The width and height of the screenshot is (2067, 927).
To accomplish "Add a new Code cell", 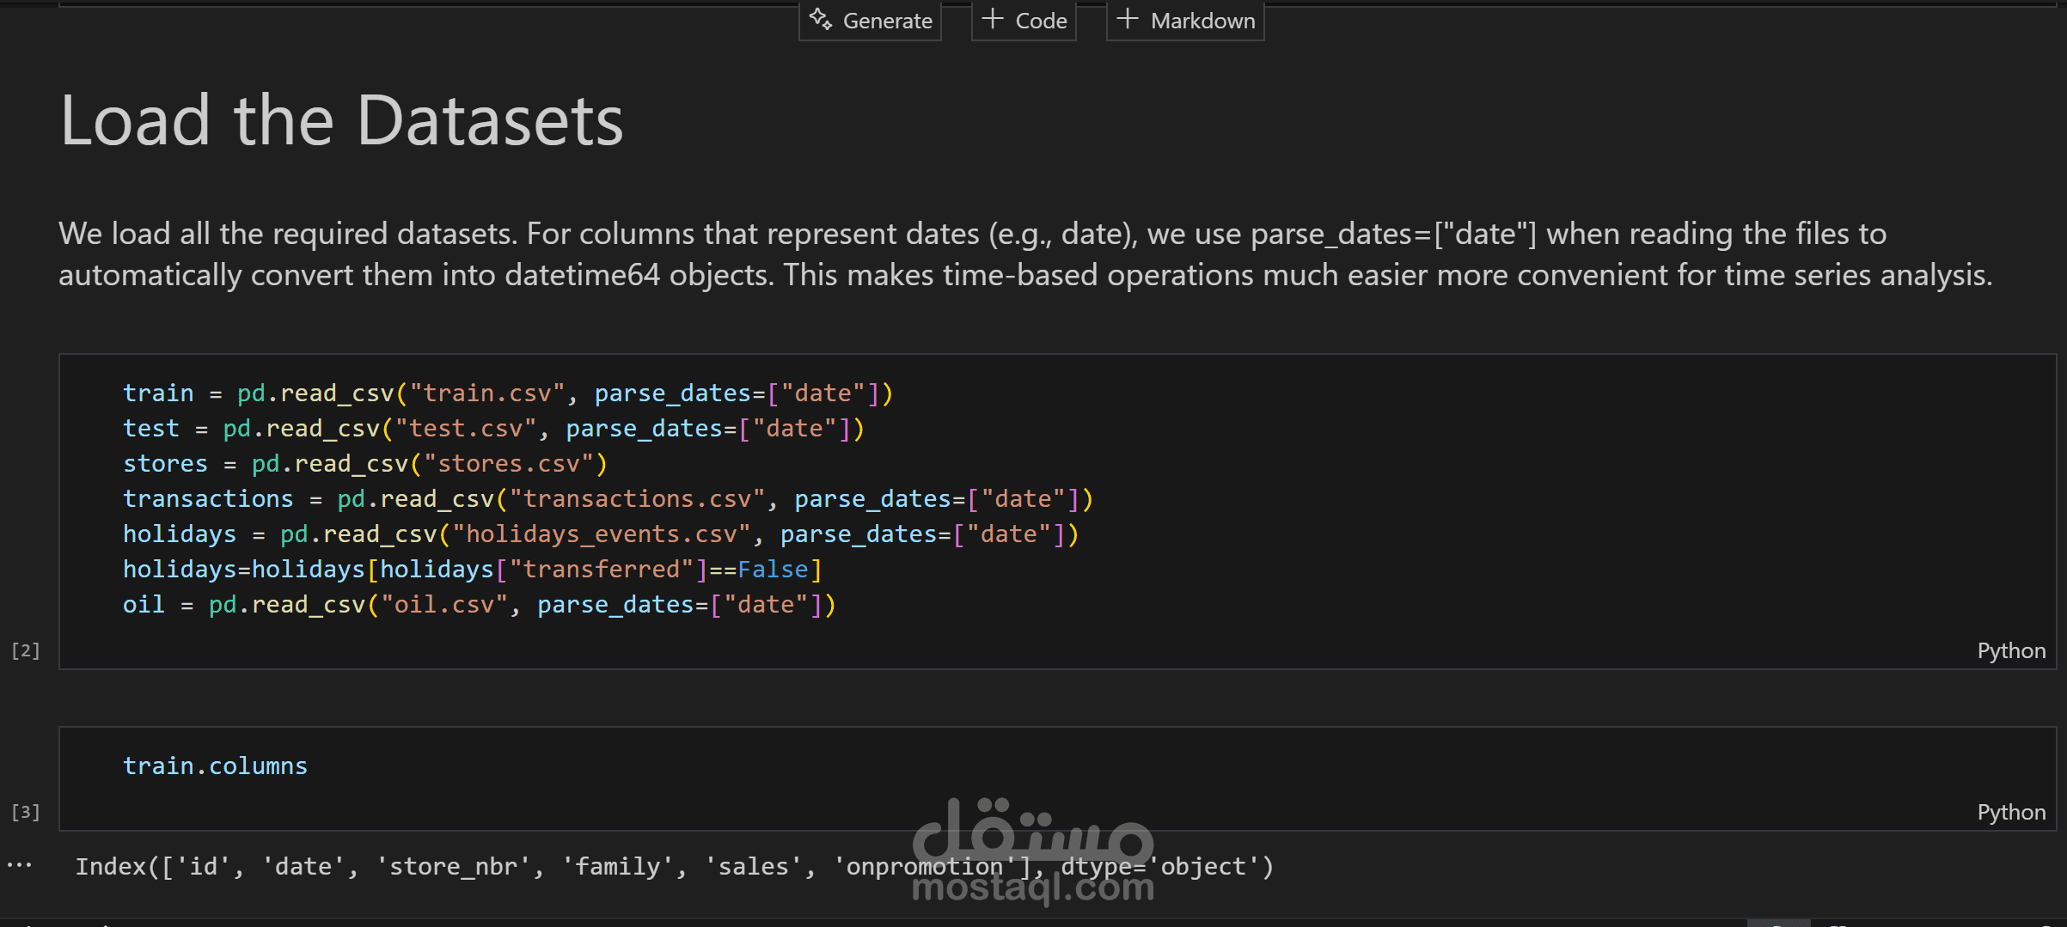I will tap(1024, 21).
